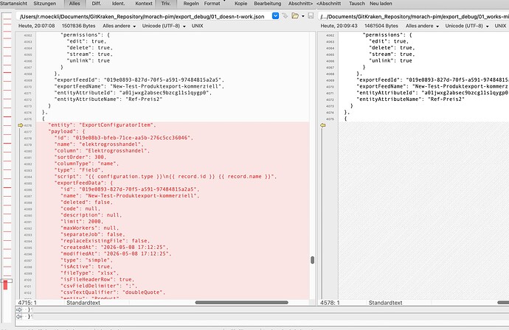Click left file size '150?836 Bytes'
Viewport: 509px width, 330px height.
pyautogui.click(x=78, y=26)
